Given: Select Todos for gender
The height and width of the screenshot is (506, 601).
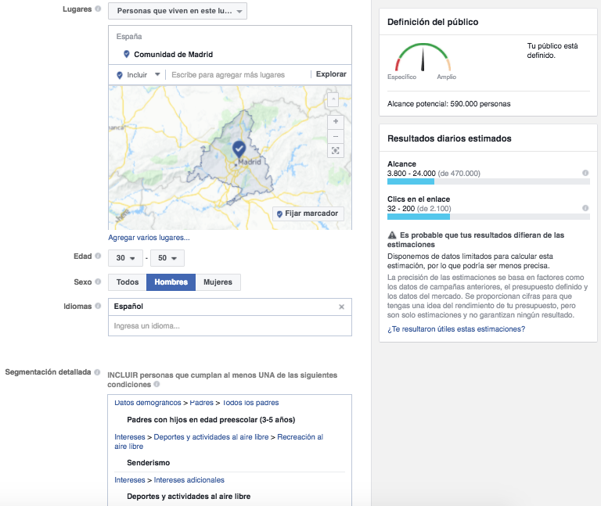Looking at the screenshot, I should coord(128,282).
